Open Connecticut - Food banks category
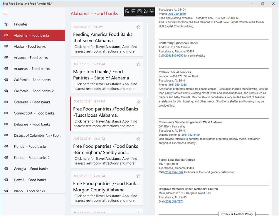The image size is (279, 216). pos(33,113)
